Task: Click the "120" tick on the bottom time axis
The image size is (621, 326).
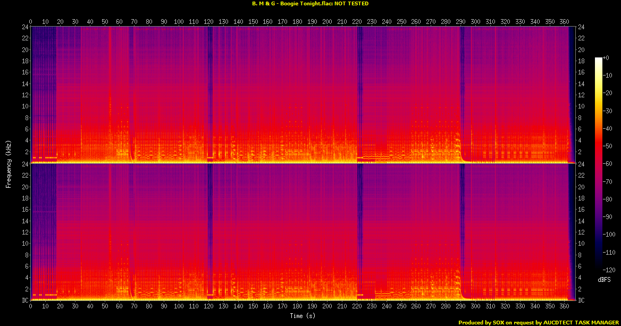Action: (208, 306)
